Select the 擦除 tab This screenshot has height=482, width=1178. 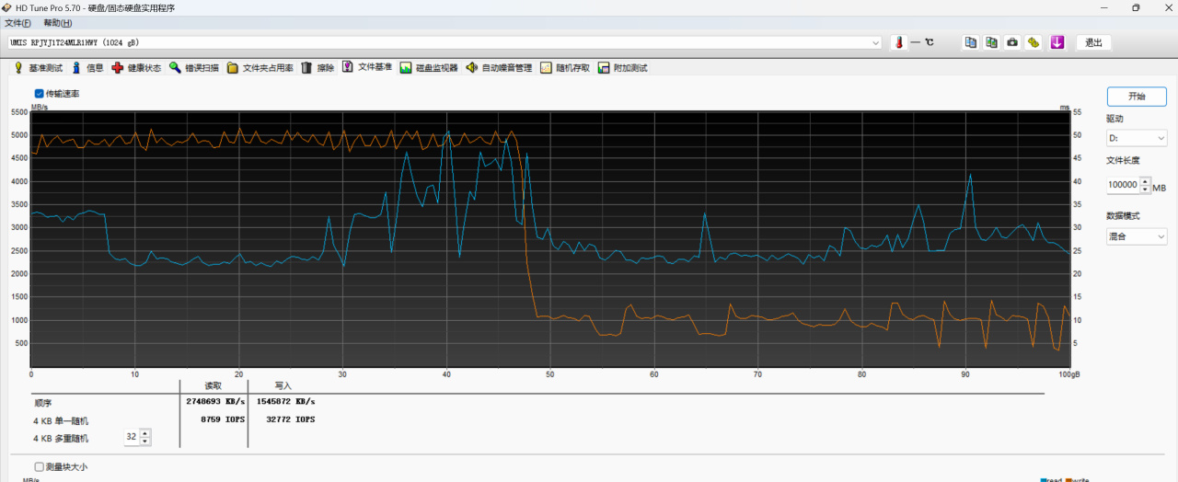(x=318, y=68)
